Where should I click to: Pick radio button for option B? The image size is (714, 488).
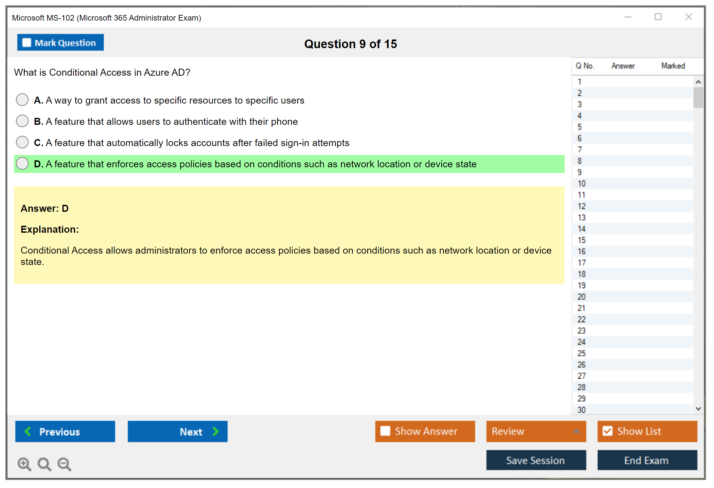[x=22, y=121]
